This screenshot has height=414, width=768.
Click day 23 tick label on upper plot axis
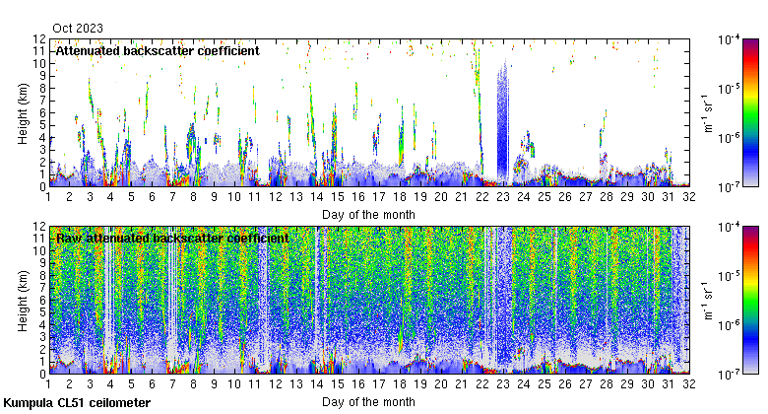503,197
